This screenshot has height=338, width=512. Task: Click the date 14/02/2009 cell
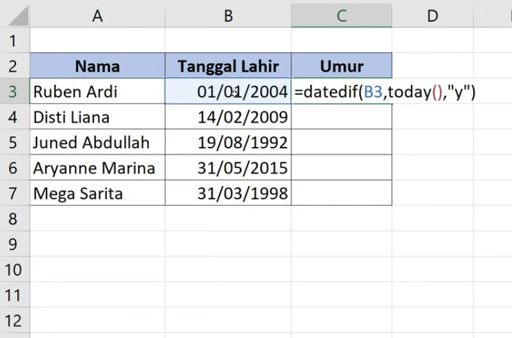(228, 118)
